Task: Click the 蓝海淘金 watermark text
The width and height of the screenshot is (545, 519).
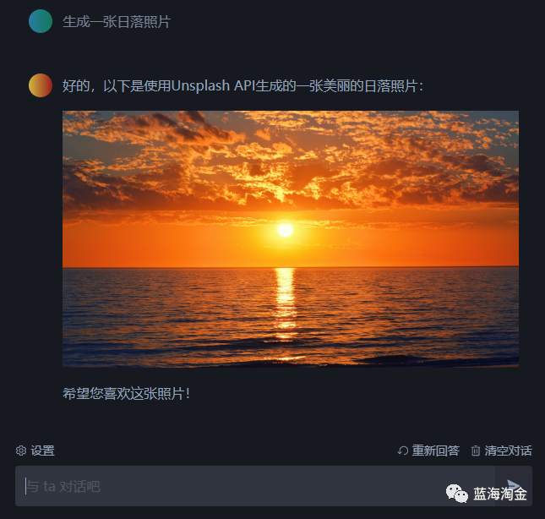Action: [500, 494]
